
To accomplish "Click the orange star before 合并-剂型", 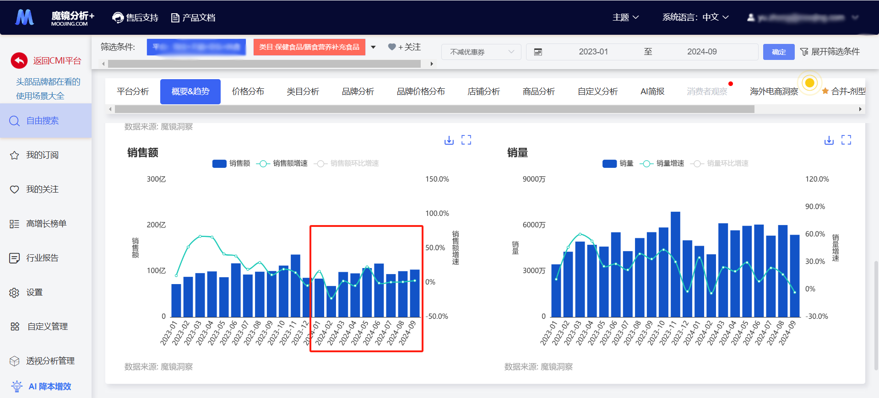I will 825,91.
